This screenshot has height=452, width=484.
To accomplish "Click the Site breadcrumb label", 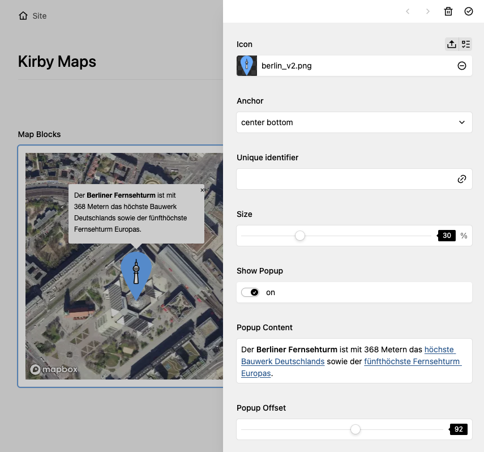I will [x=40, y=16].
